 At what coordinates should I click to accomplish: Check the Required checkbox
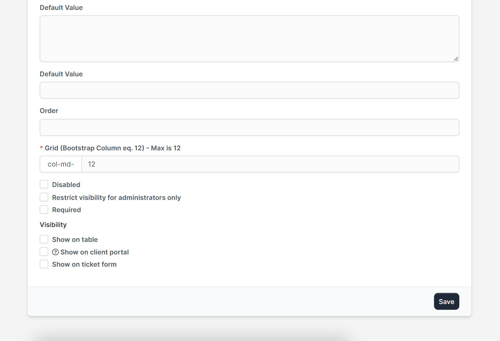(x=44, y=209)
